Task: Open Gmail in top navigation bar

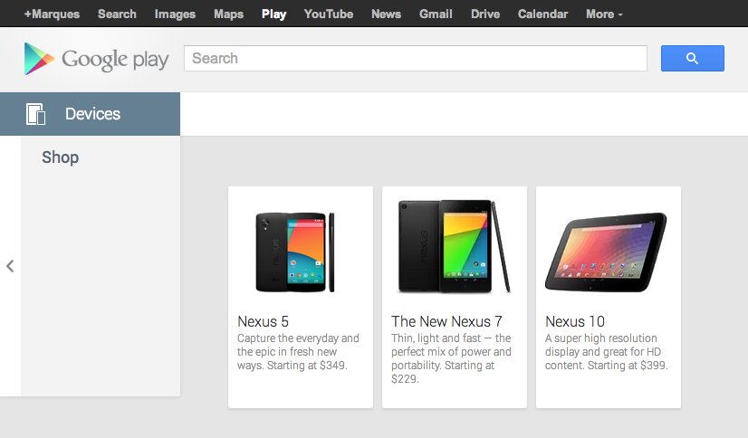Action: (x=436, y=14)
